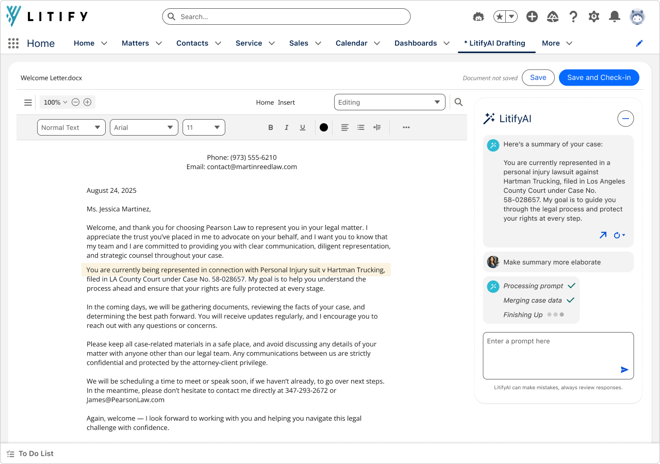660x464 pixels.
Task: Toggle italic formatting
Action: point(287,127)
